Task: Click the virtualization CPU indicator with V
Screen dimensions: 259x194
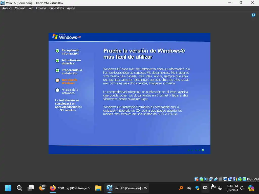Action: coord(235,179)
